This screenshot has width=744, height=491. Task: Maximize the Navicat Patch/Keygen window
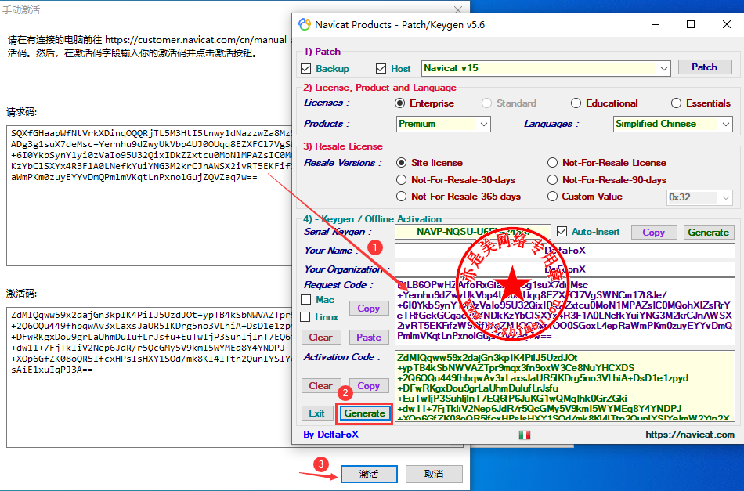pyautogui.click(x=691, y=25)
